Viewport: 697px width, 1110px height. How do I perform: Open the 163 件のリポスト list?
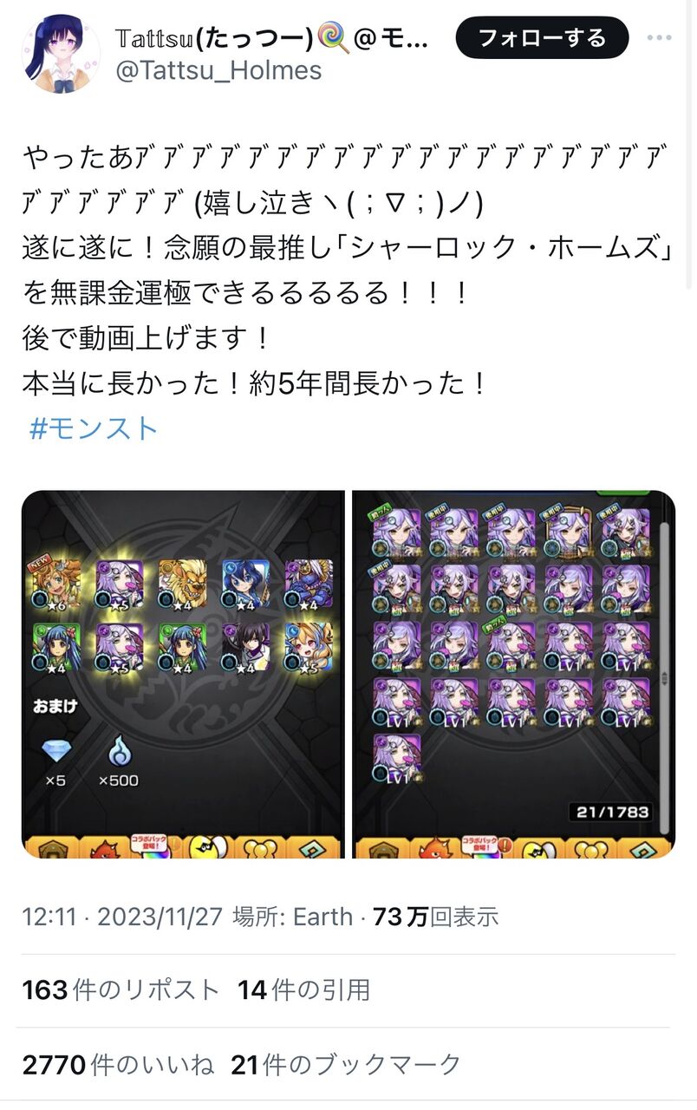(121, 989)
